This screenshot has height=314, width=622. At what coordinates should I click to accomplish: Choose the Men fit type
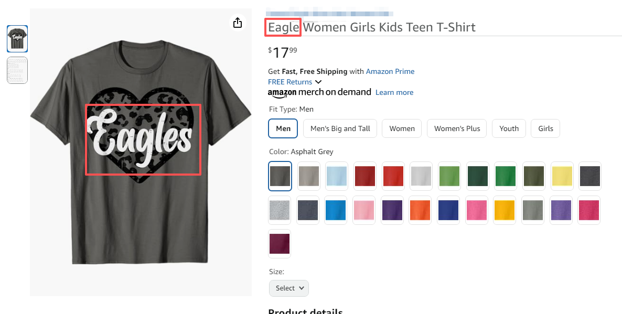coord(283,128)
